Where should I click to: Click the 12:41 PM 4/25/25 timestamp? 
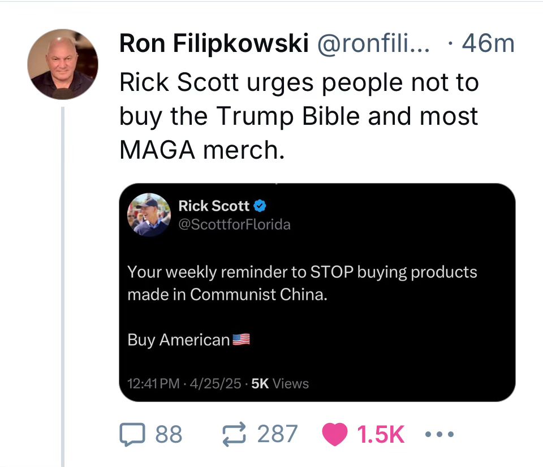[x=184, y=383]
